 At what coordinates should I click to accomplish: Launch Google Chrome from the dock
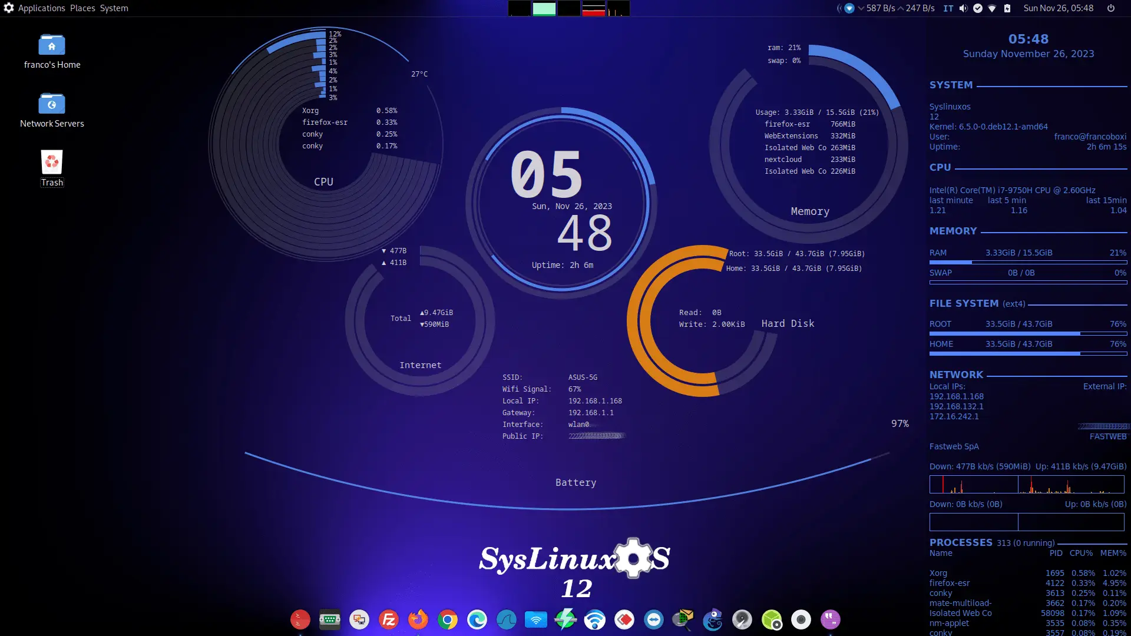coord(447,620)
